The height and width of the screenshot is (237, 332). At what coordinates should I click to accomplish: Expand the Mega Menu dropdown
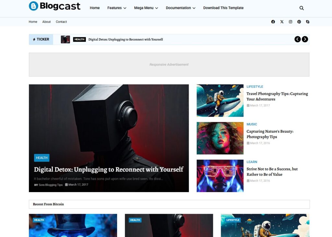coord(146,8)
